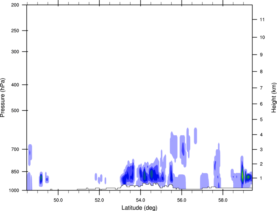Image resolution: width=277 pixels, height=211 pixels.
Task: Select the 850 pressure tick label
Action: [x=15, y=172]
